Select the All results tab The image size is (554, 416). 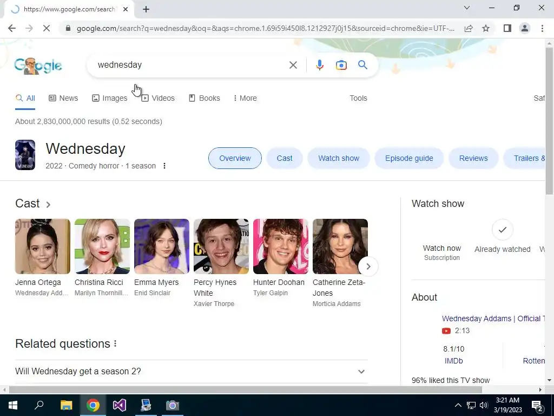25,99
